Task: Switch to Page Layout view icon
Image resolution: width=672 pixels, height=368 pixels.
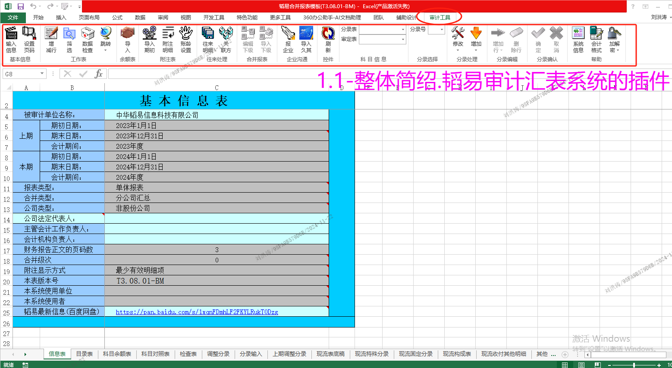Action: point(581,365)
